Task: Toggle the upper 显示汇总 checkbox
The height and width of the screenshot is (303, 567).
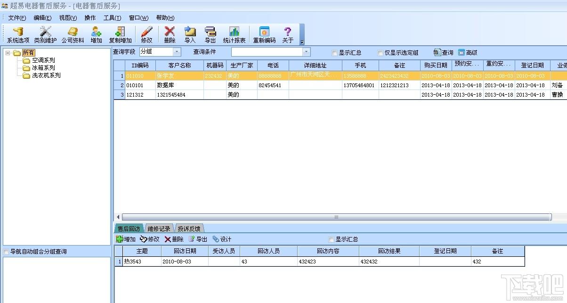Action: click(334, 53)
